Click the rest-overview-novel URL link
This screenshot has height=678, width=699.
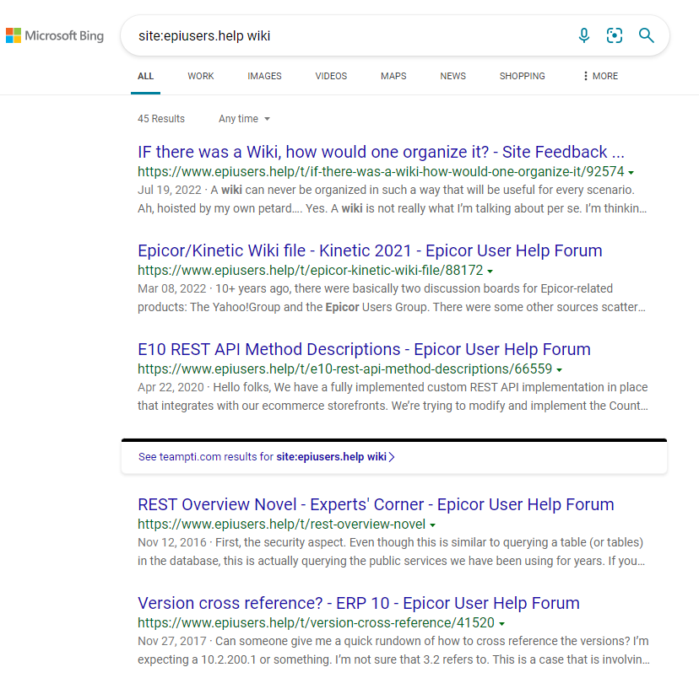pos(281,525)
